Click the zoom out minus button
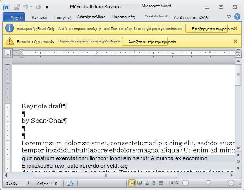This screenshot has height=190, width=244. [x=185, y=183]
